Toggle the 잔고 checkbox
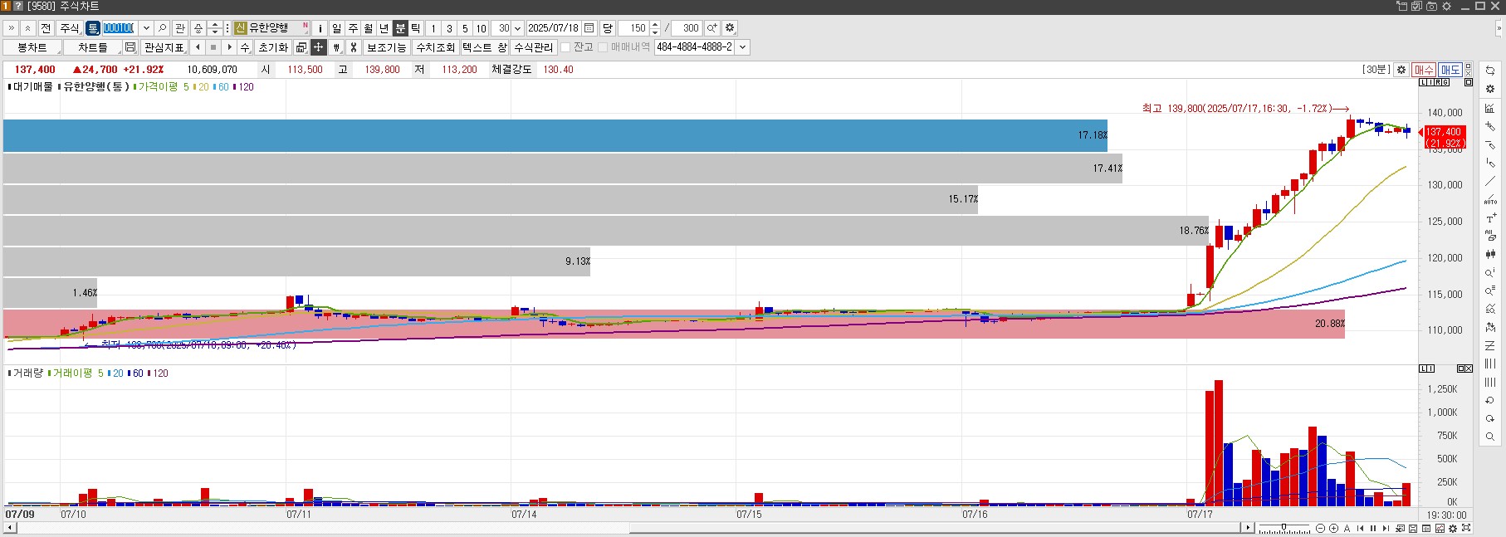This screenshot has width=1506, height=537. click(x=565, y=47)
